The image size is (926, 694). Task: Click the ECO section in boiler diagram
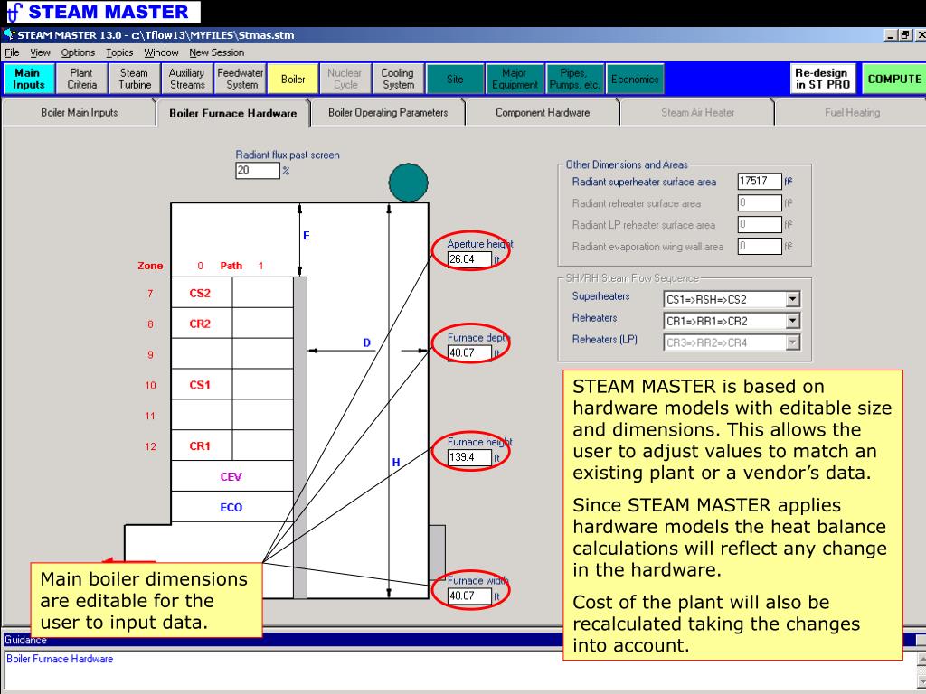[x=231, y=508]
